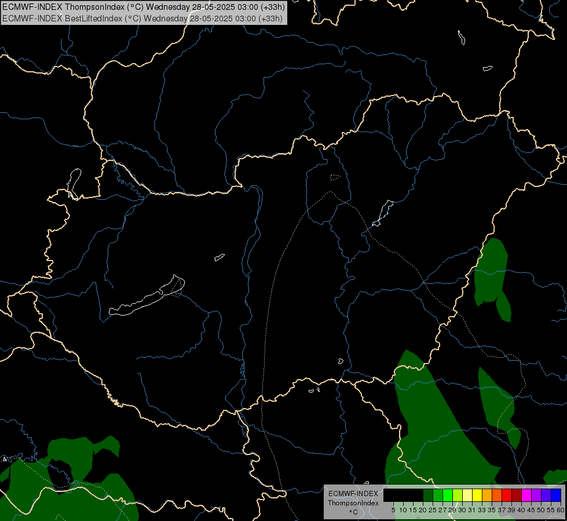Click the legend scale value '30'
567x521 pixels.
tap(463, 510)
